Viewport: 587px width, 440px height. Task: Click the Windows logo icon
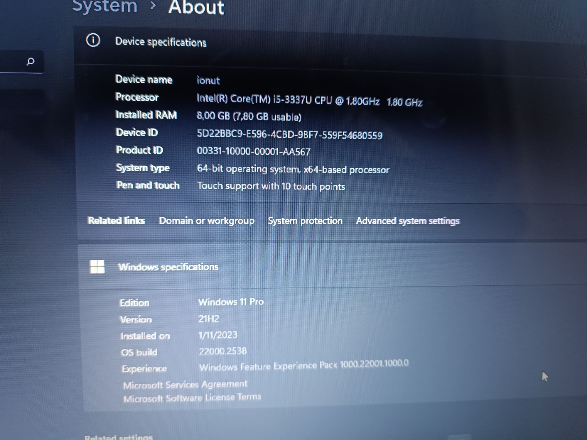pyautogui.click(x=97, y=267)
